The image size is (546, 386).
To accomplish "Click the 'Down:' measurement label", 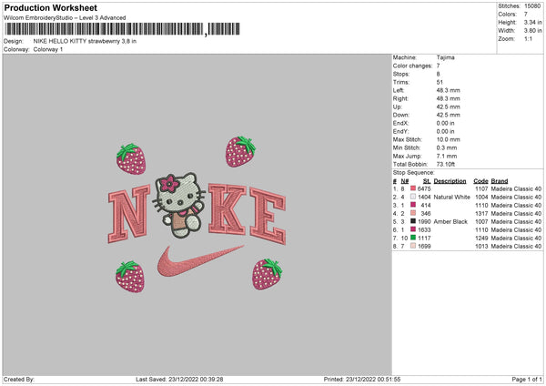I will click(x=400, y=115).
